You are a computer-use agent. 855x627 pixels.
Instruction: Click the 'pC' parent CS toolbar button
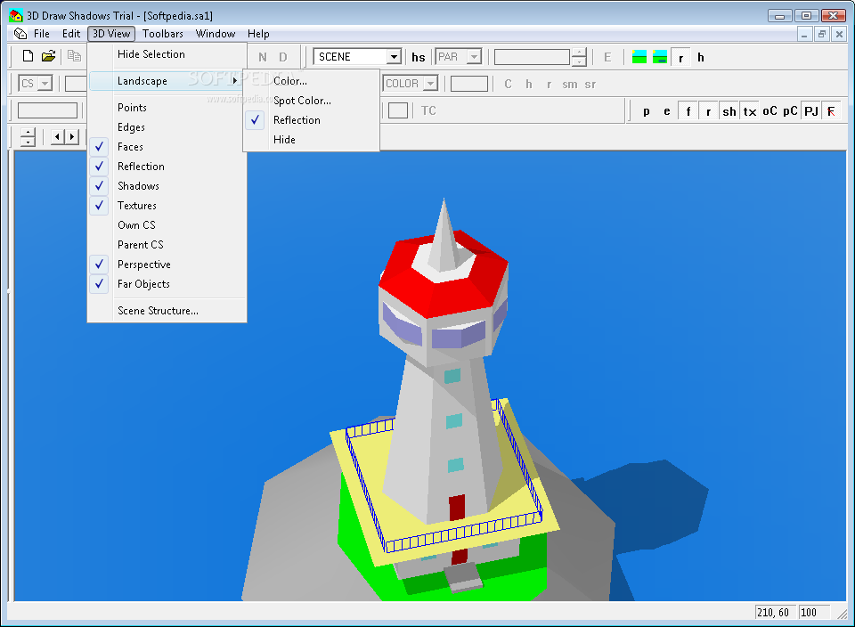[790, 111]
